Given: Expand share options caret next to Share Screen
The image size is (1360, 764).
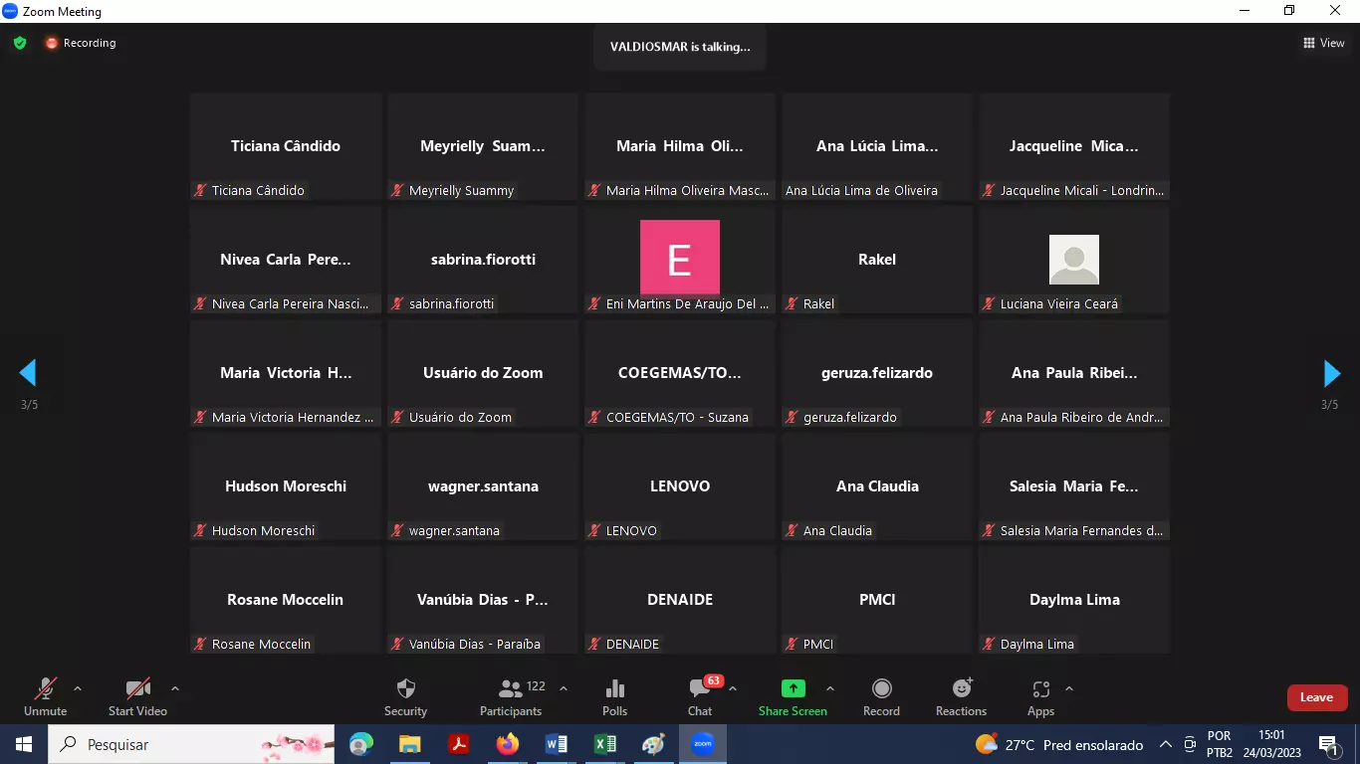Looking at the screenshot, I should [830, 688].
